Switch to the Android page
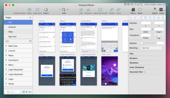Image resolution: width=170 pixels, height=98 pixels. pyautogui.click(x=18, y=27)
